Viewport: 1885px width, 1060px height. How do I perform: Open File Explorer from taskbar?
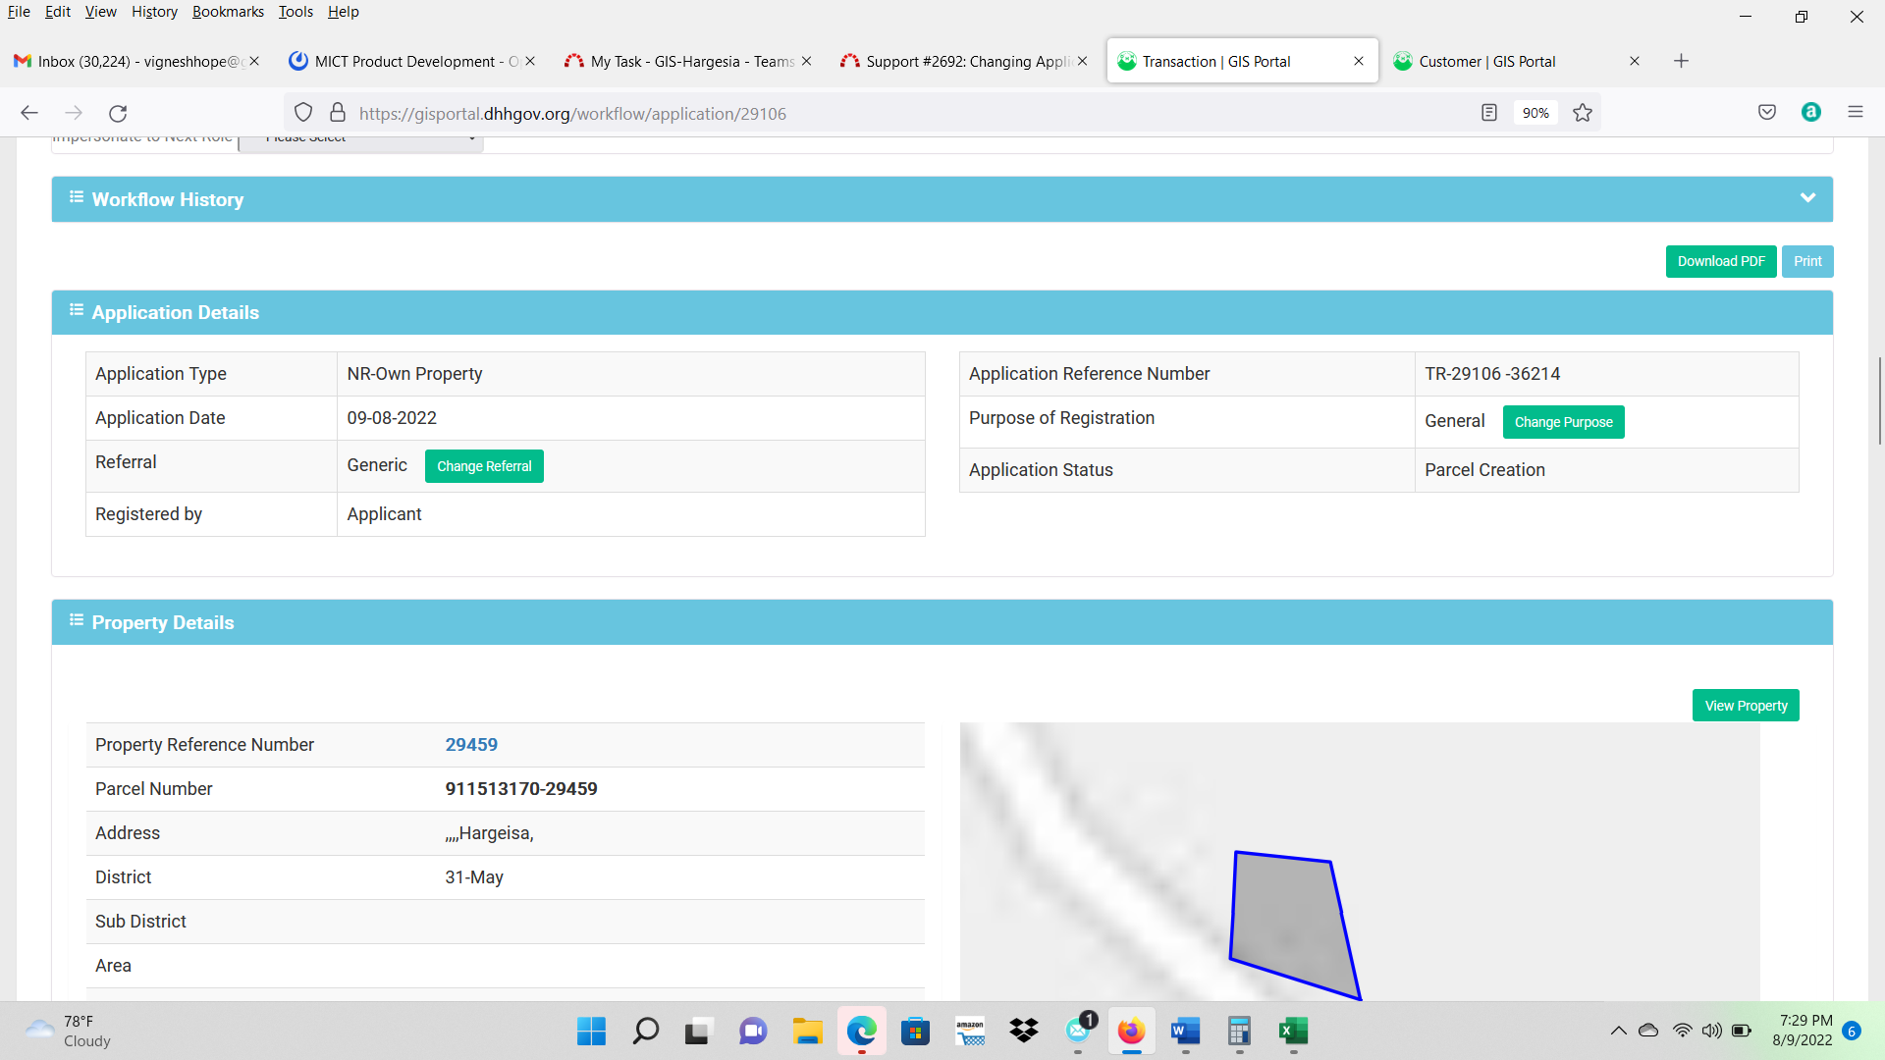point(807,1031)
